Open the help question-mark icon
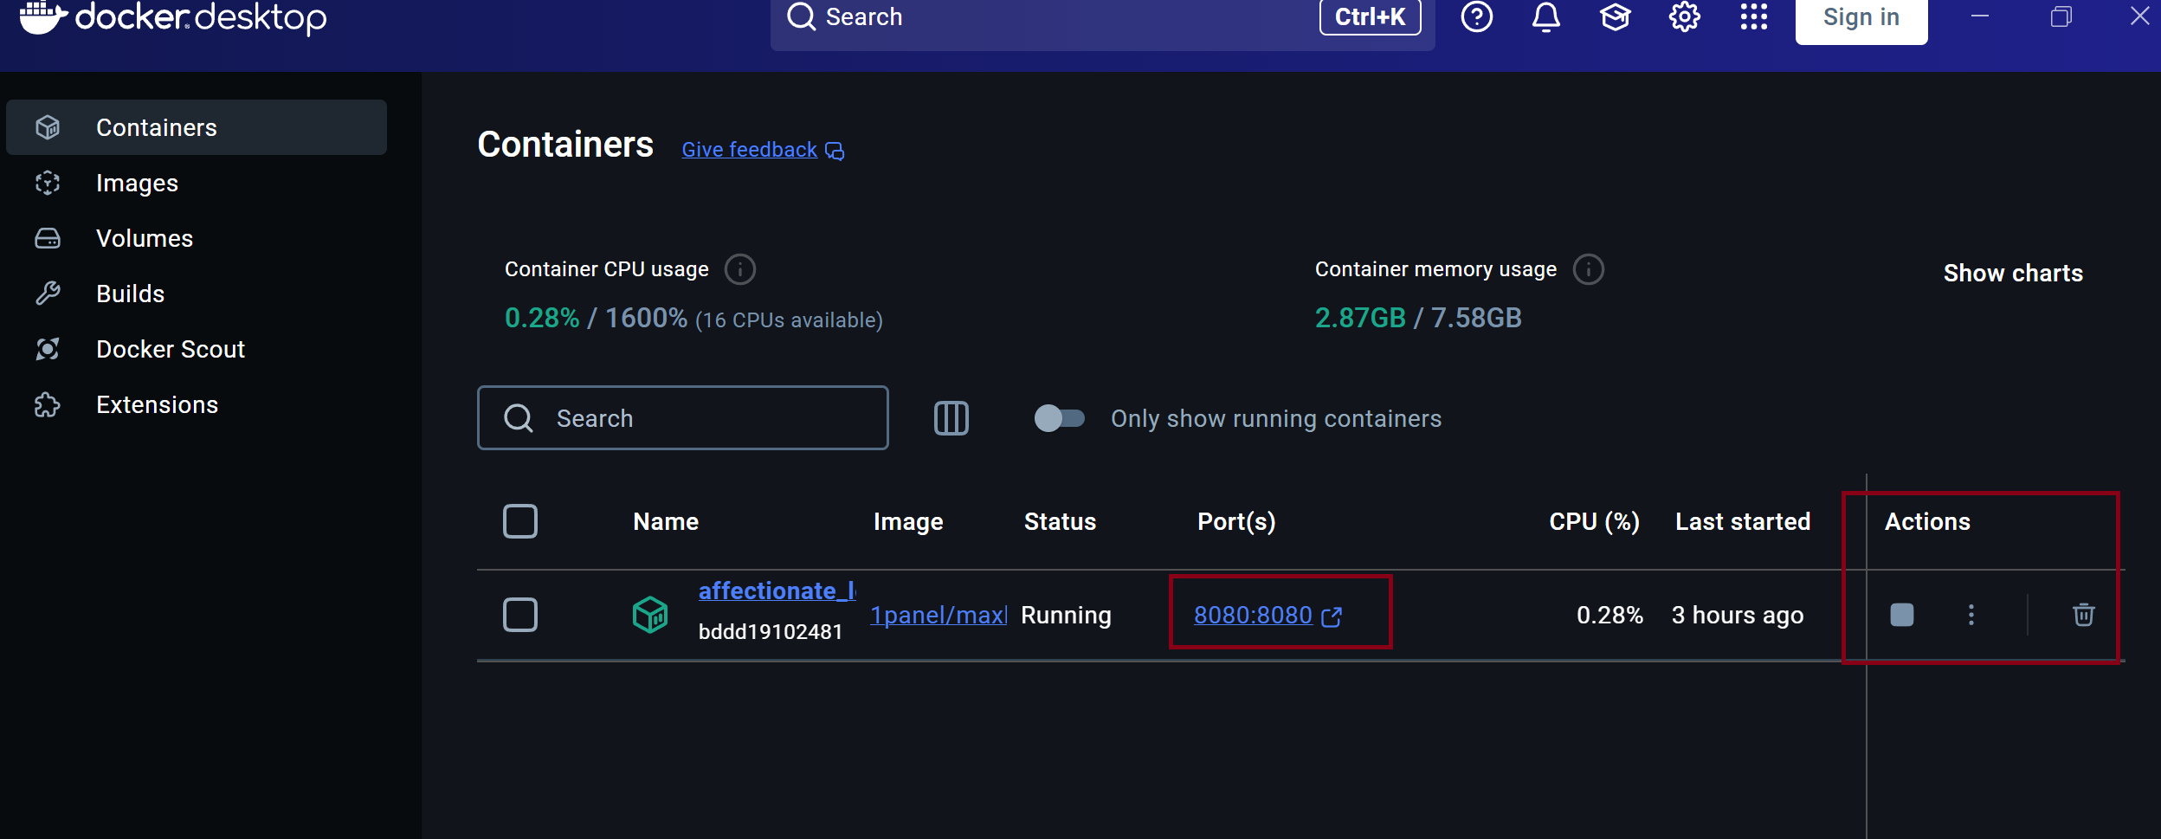Image resolution: width=2161 pixels, height=839 pixels. pos(1476,16)
